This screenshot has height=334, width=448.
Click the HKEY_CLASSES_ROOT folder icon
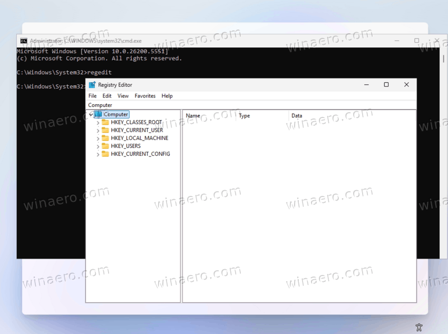click(105, 122)
